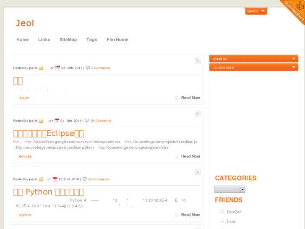Click page icon beside Read More under eclipse
305x229 pixels.
click(177, 156)
